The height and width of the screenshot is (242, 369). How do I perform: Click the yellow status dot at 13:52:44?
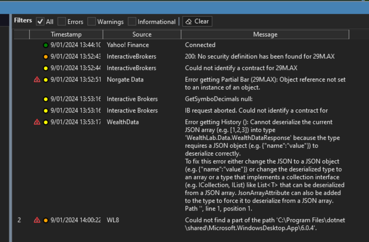(46, 68)
